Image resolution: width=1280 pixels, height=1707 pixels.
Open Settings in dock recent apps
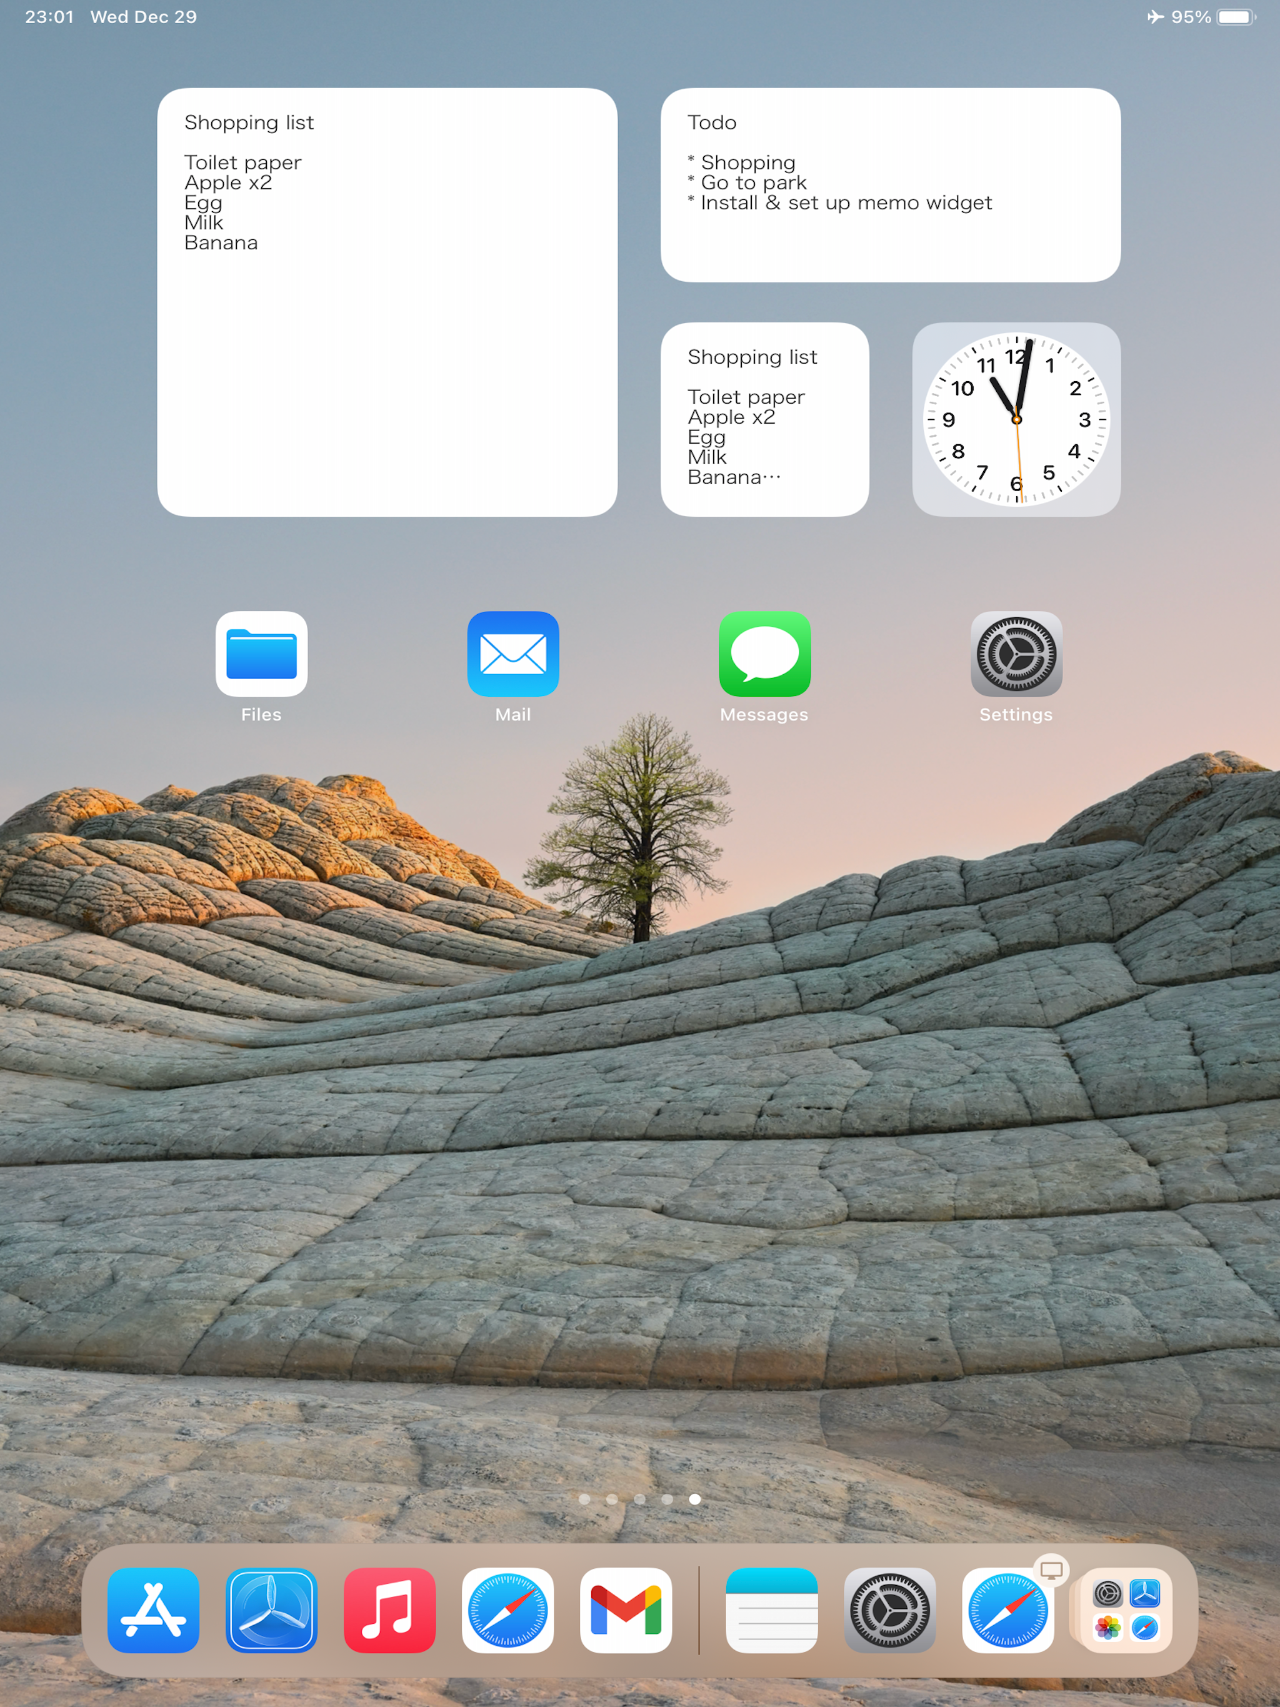tap(889, 1610)
